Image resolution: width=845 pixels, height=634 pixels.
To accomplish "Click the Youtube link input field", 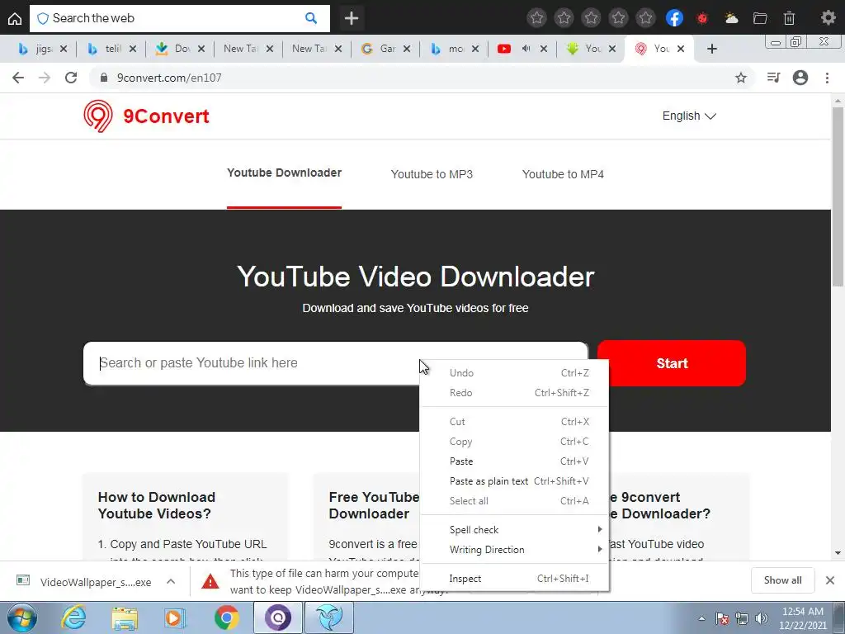I will coord(335,363).
